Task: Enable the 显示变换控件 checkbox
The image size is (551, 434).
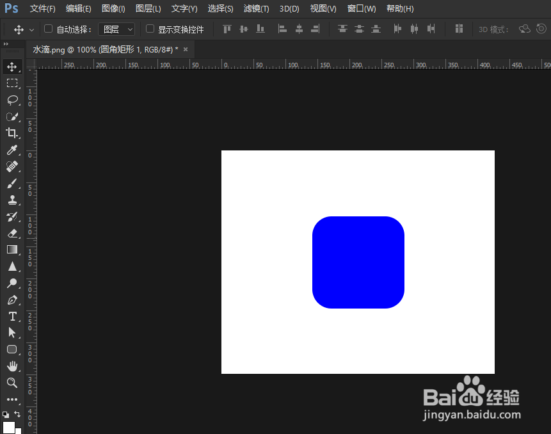Action: (150, 29)
